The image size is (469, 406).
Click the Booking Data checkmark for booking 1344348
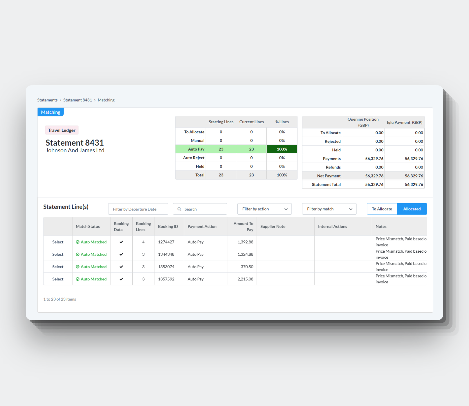(x=121, y=254)
